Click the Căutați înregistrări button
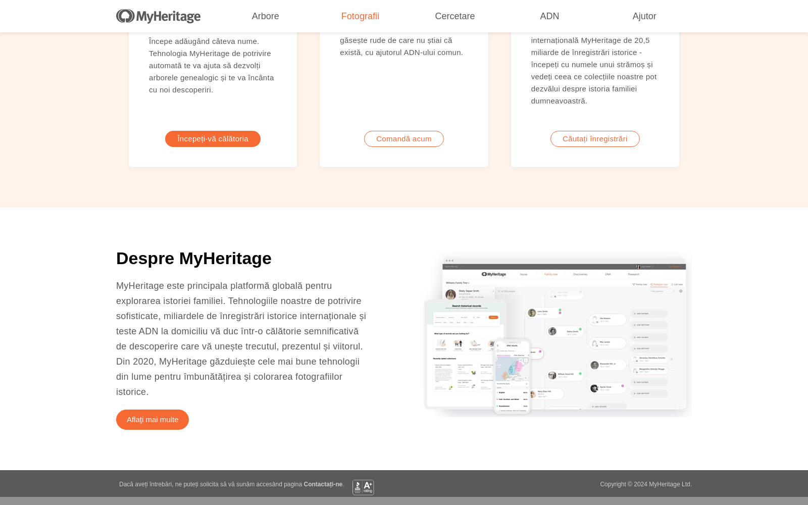 (x=595, y=139)
